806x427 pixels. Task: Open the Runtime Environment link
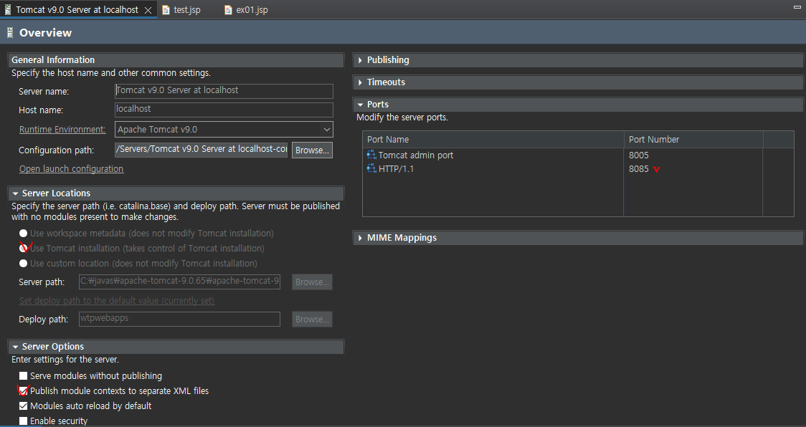point(62,130)
